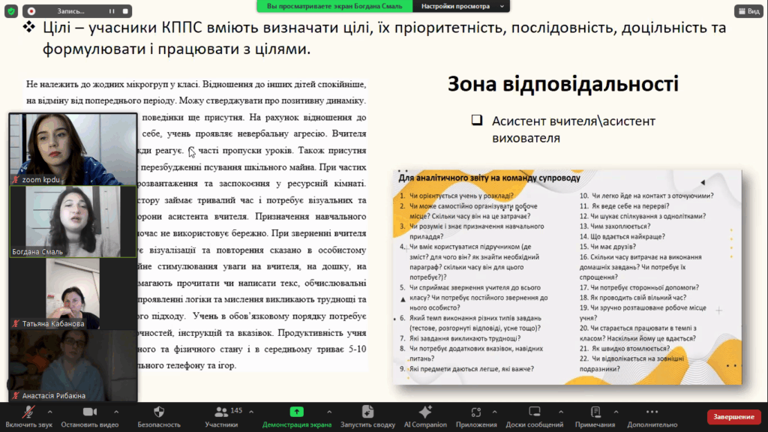This screenshot has height=432, width=768.
Task: Switch layout with Вид button
Action: pyautogui.click(x=748, y=11)
